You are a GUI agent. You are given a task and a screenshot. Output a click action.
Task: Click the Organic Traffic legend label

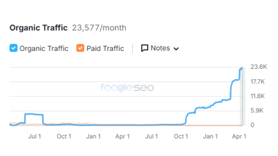click(x=44, y=49)
